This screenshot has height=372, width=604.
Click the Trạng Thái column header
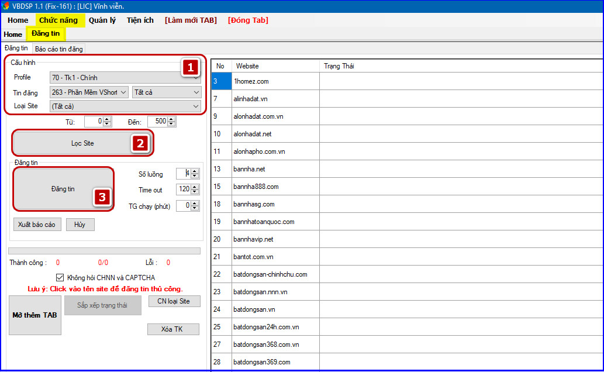tap(461, 66)
